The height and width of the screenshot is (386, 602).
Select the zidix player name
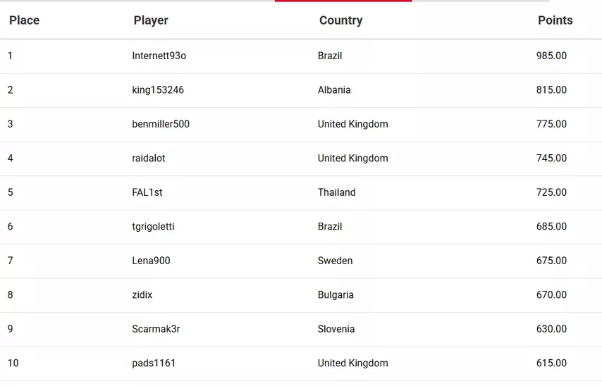[x=142, y=295]
